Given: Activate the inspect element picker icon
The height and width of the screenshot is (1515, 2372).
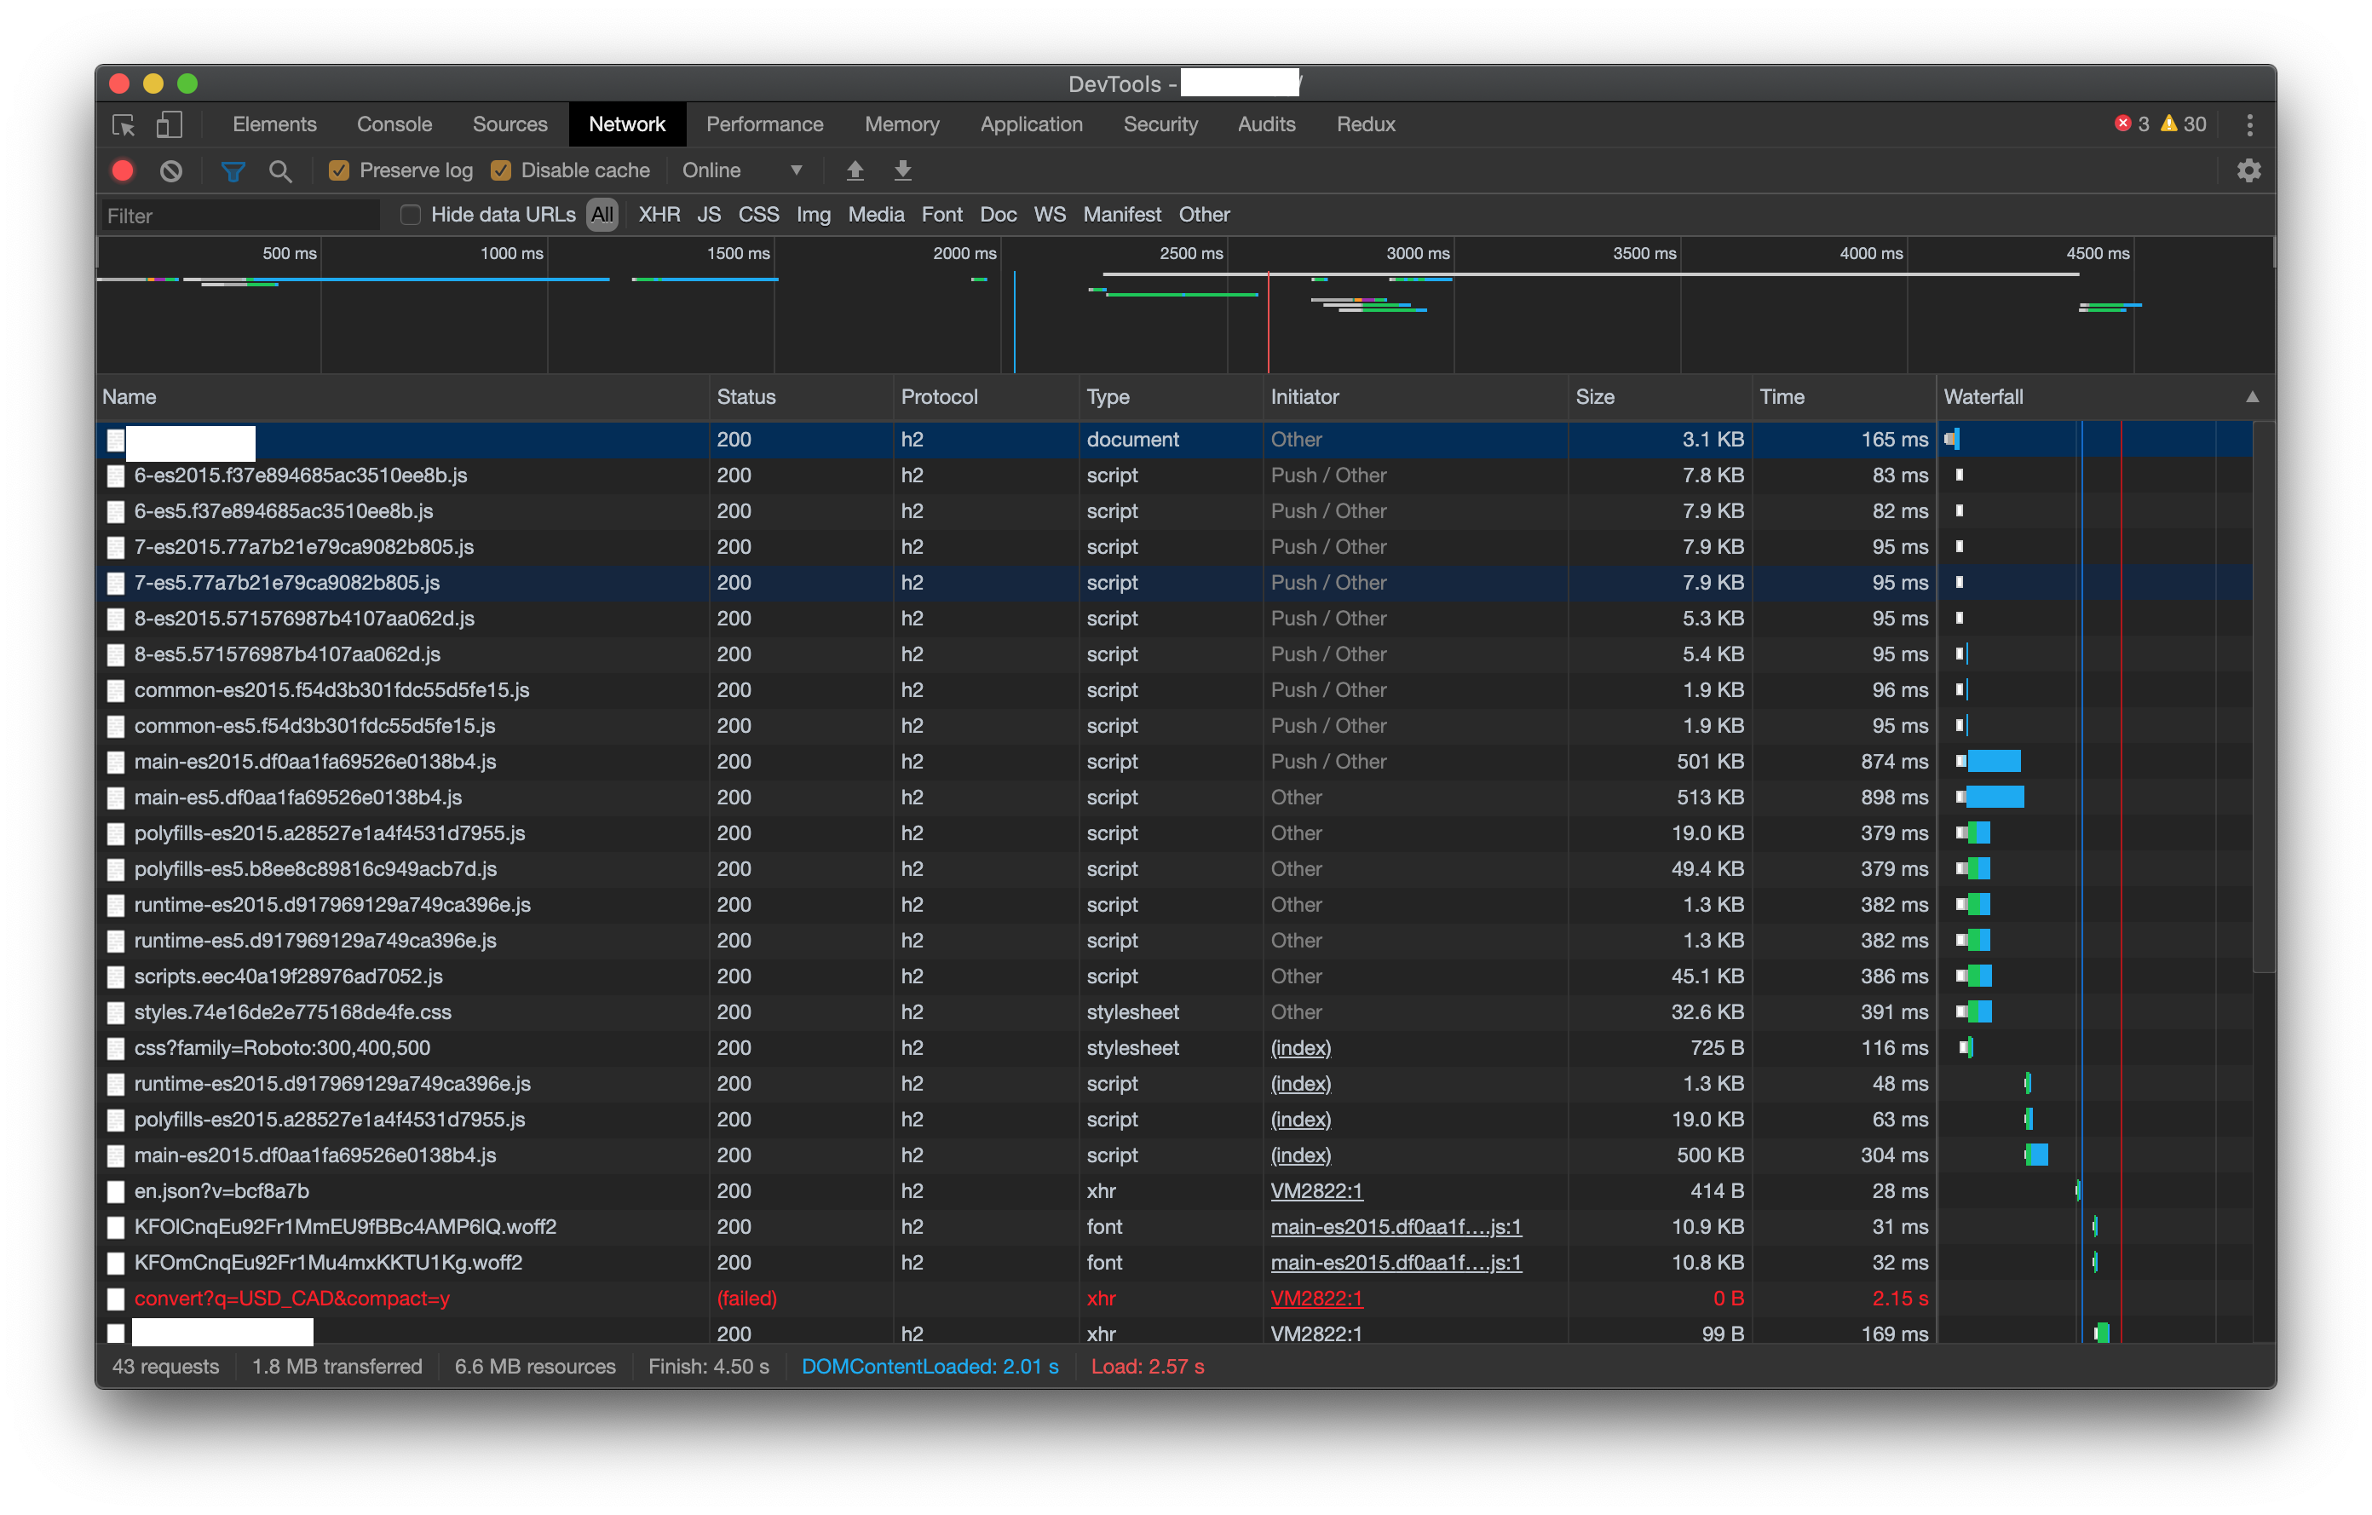Looking at the screenshot, I should tap(124, 125).
